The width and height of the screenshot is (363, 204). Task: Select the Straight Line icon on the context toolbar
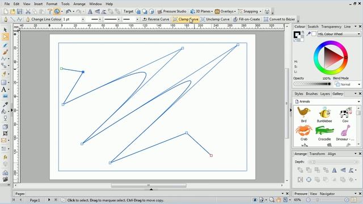point(12,19)
